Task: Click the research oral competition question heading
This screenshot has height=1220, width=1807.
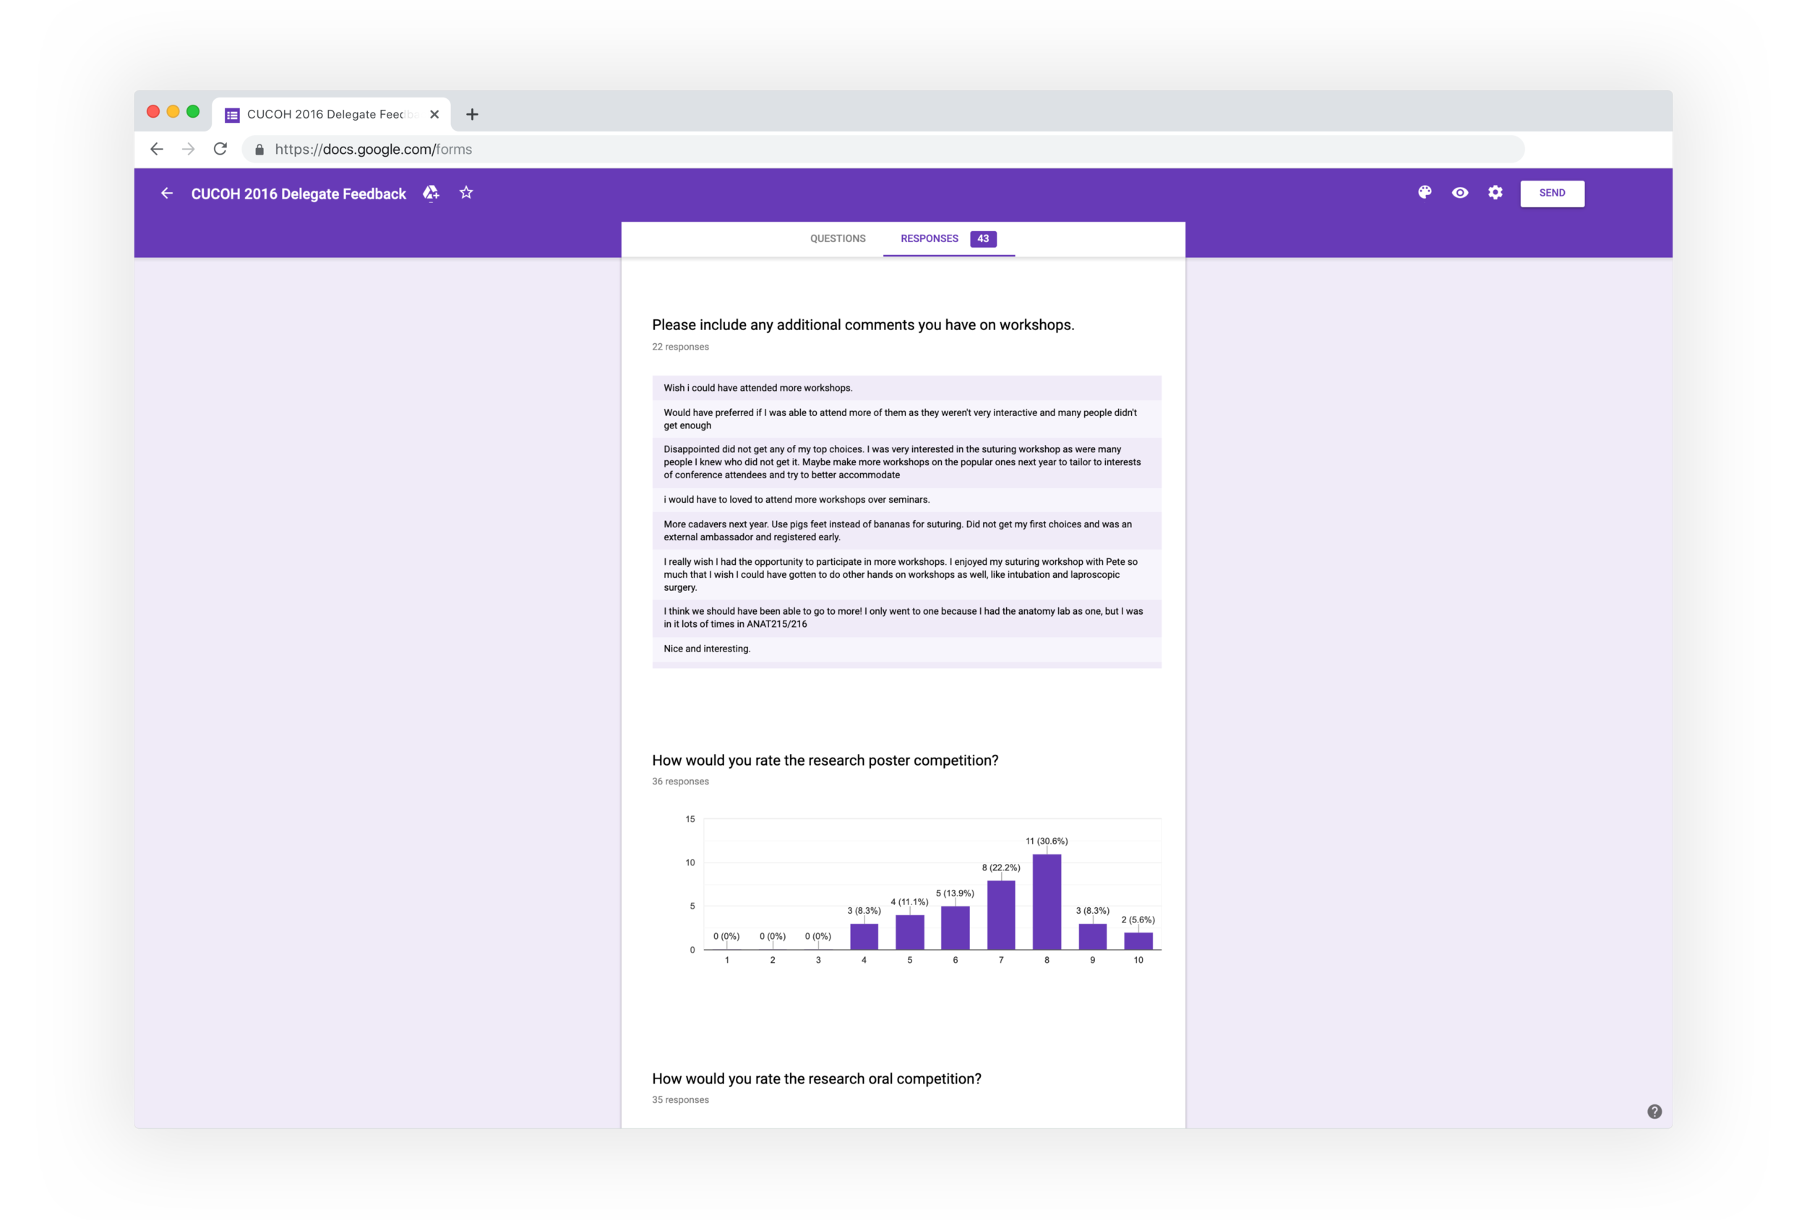Action: [817, 1078]
